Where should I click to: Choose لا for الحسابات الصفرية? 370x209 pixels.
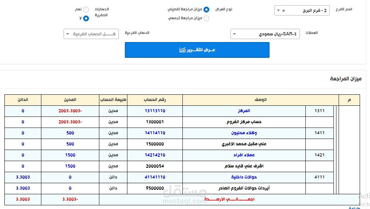point(86,18)
